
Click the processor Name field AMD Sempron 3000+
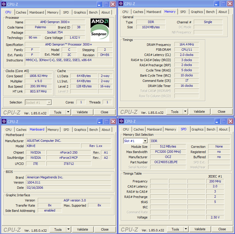[x=55, y=22]
